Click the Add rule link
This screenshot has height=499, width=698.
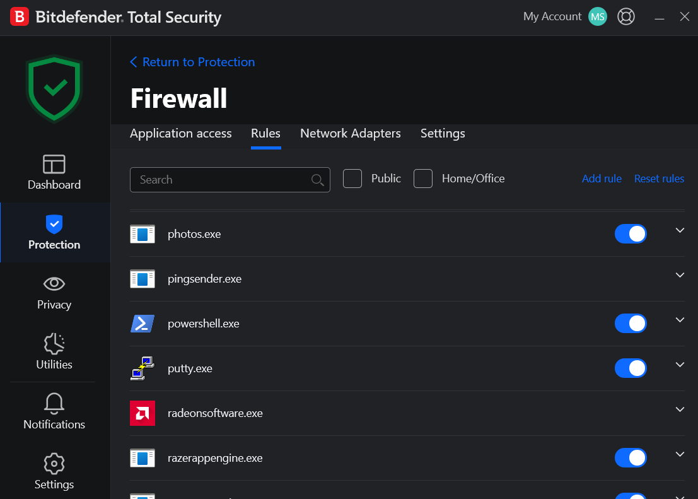click(602, 179)
